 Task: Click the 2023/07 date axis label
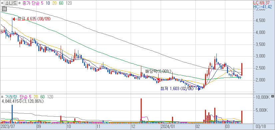tap(7, 126)
